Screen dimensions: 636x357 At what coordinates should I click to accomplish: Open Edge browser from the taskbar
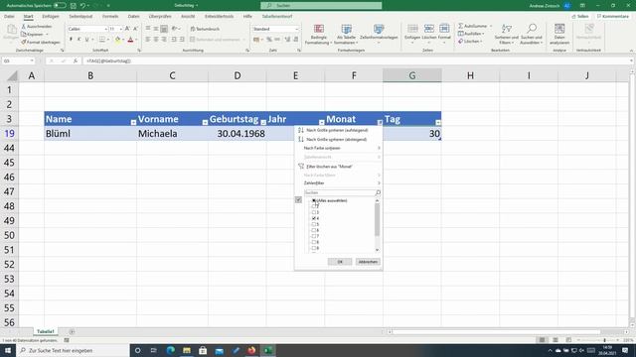(170, 350)
